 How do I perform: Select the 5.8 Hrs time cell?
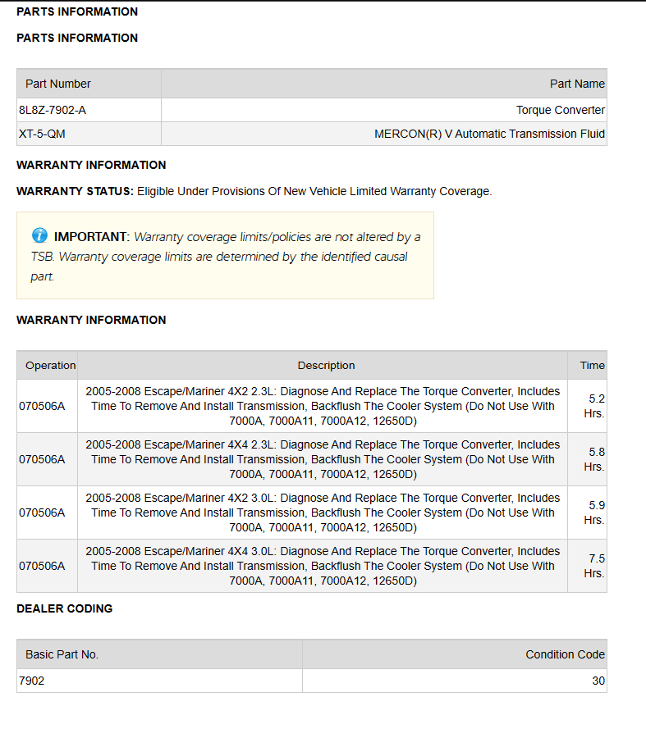click(x=594, y=459)
